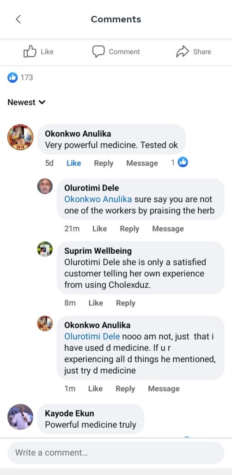This screenshot has width=232, height=475.
Task: Open Kayode Ekun's profile picture
Action: coord(20,417)
